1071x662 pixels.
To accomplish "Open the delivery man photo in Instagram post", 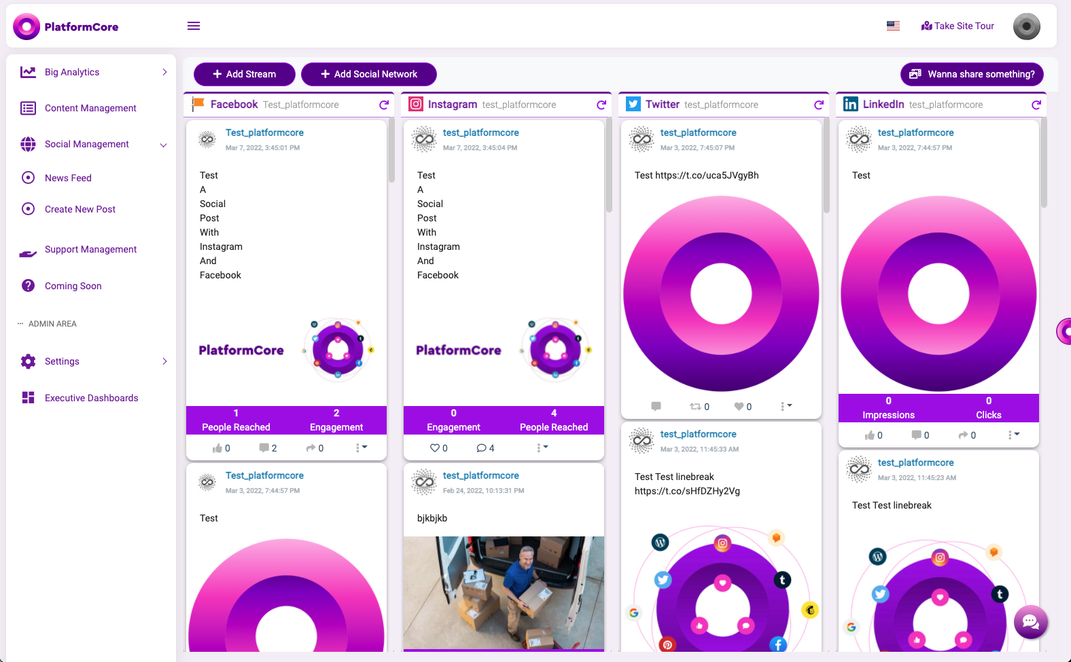I will pyautogui.click(x=504, y=593).
